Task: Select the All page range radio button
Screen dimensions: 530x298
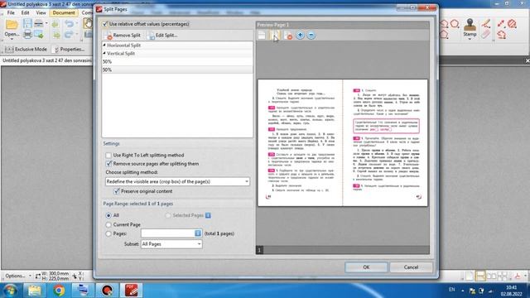Action: click(108, 215)
